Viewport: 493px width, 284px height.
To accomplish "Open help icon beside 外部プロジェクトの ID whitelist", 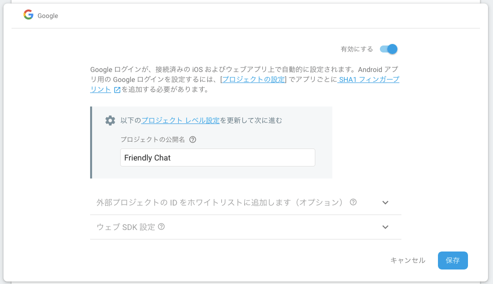I will [x=353, y=202].
